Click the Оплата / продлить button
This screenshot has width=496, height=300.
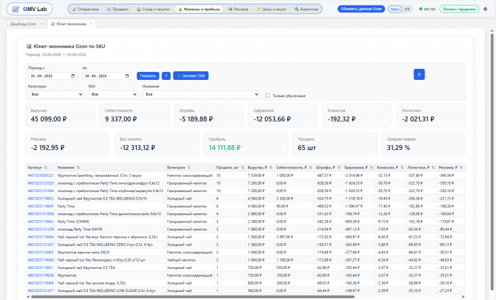459,9
